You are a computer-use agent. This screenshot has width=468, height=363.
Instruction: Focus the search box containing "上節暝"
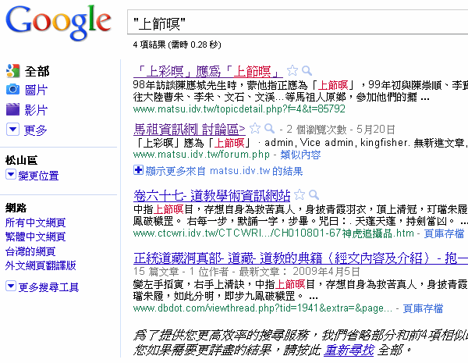298,23
